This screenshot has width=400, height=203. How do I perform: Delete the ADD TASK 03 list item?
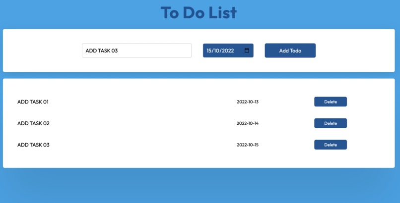coord(331,145)
